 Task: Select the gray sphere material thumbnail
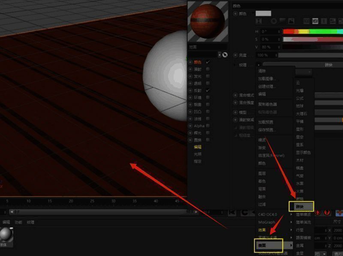coord(6,235)
